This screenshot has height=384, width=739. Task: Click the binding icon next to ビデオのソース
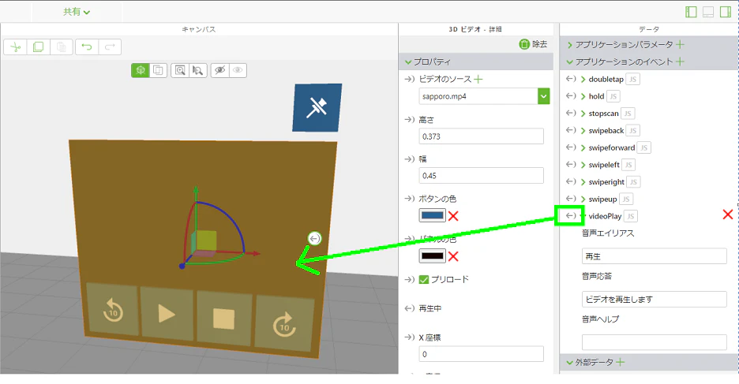point(409,79)
